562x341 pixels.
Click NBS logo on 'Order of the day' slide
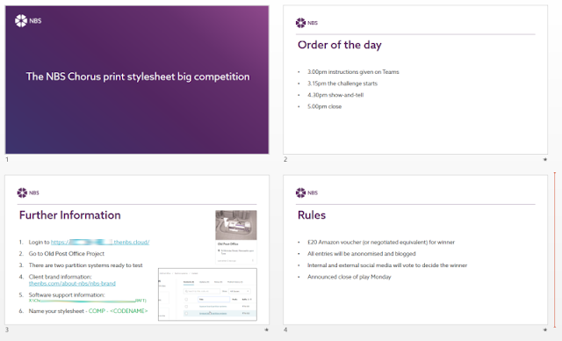pyautogui.click(x=306, y=23)
